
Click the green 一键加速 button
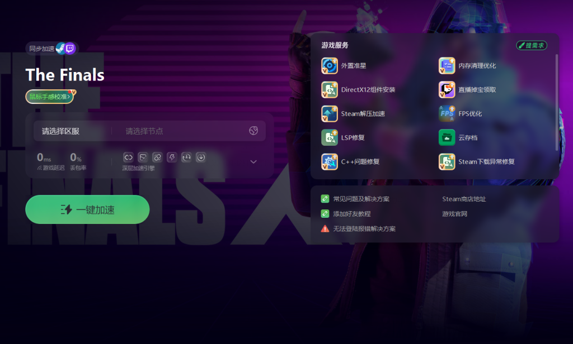pos(87,209)
